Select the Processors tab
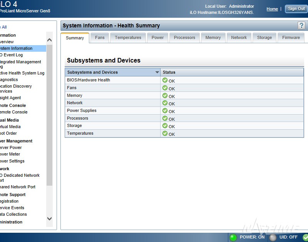This screenshot has width=308, height=242. [184, 37]
